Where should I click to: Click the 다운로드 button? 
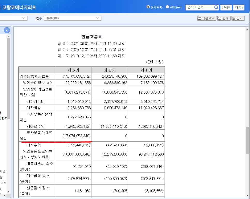tap(207, 18)
